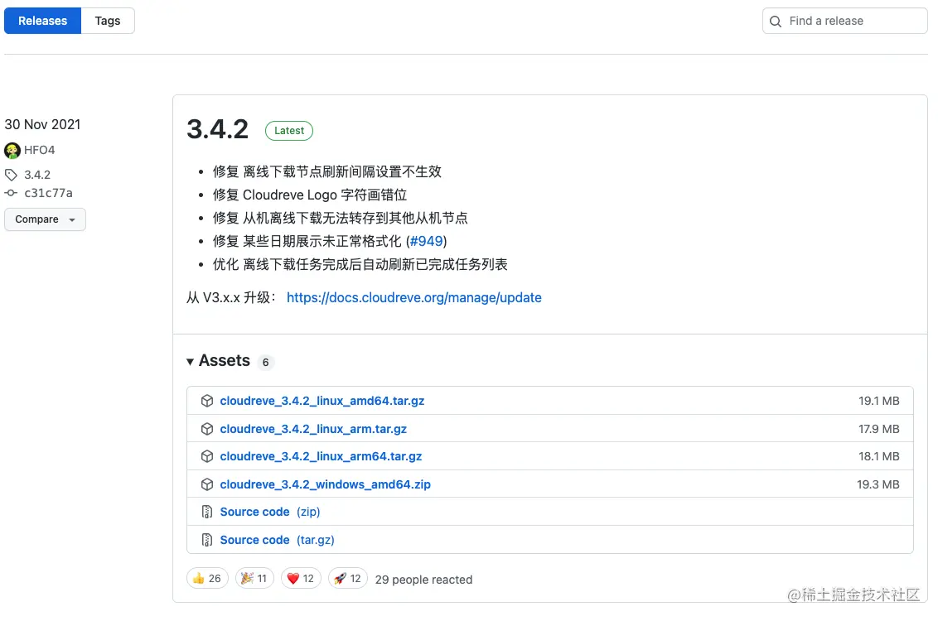Click the Latest badge
The height and width of the screenshot is (621, 938).
pyautogui.click(x=289, y=130)
